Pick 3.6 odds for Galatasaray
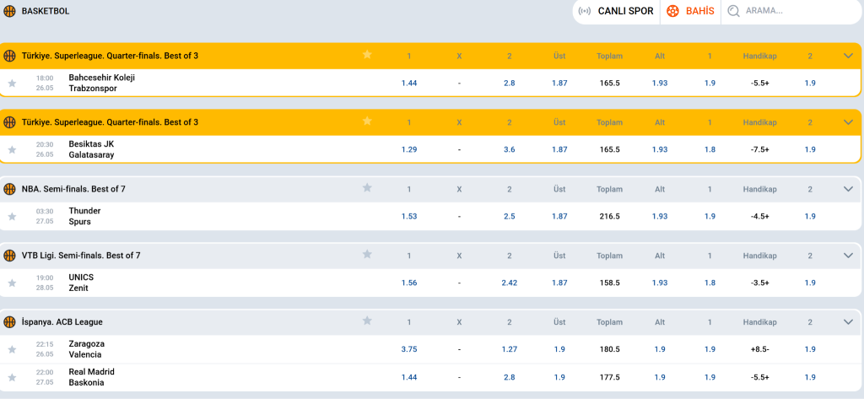The width and height of the screenshot is (864, 399). pyautogui.click(x=509, y=150)
